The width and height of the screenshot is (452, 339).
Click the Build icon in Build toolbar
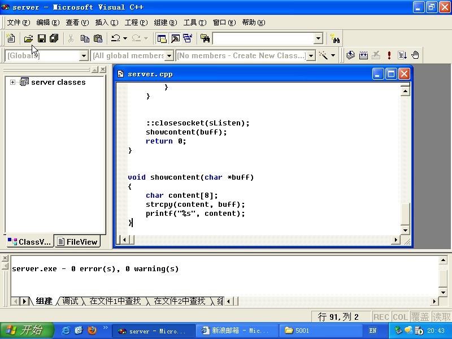pos(363,55)
